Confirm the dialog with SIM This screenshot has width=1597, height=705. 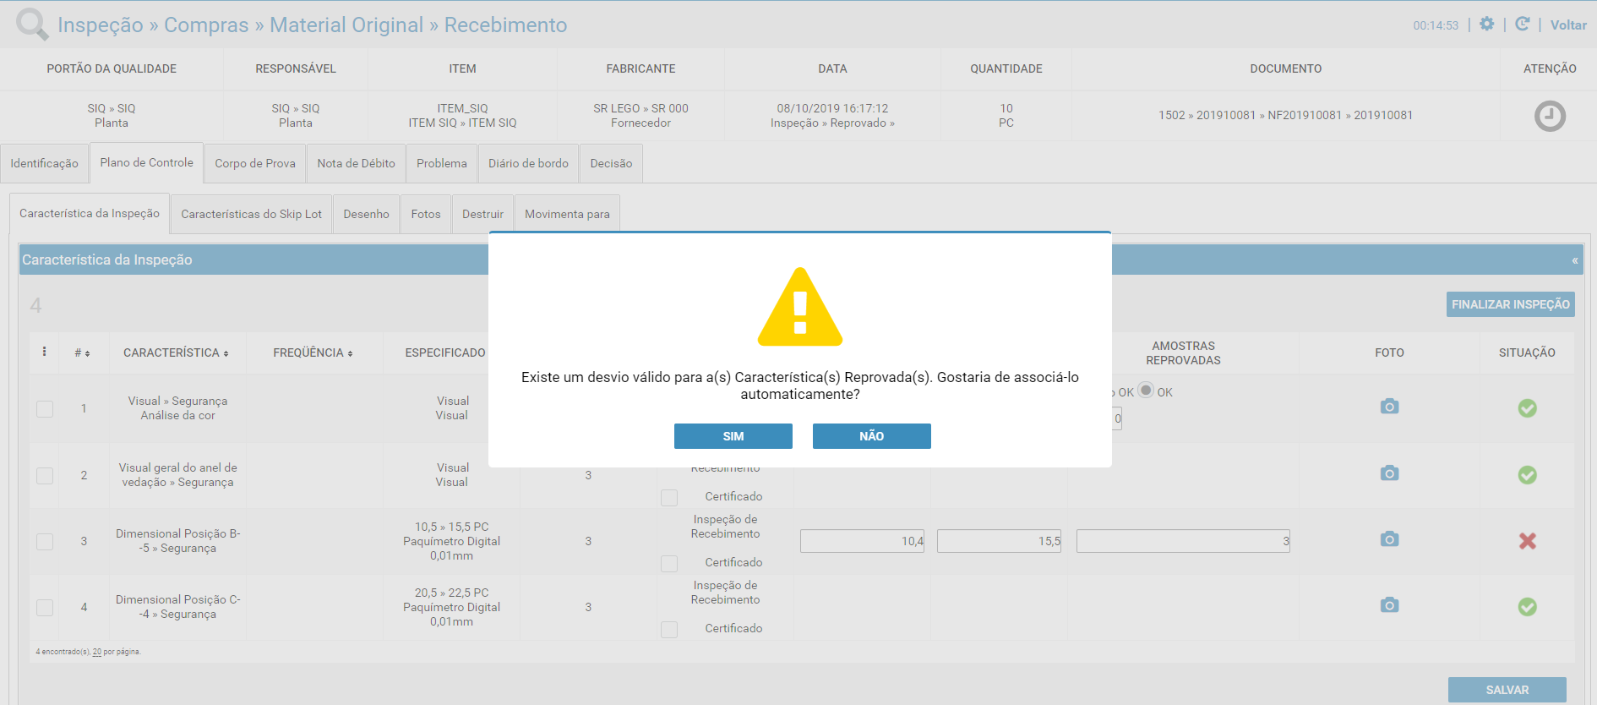pyautogui.click(x=733, y=436)
